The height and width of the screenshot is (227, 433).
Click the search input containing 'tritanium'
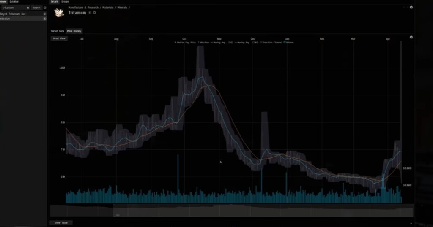coord(14,8)
